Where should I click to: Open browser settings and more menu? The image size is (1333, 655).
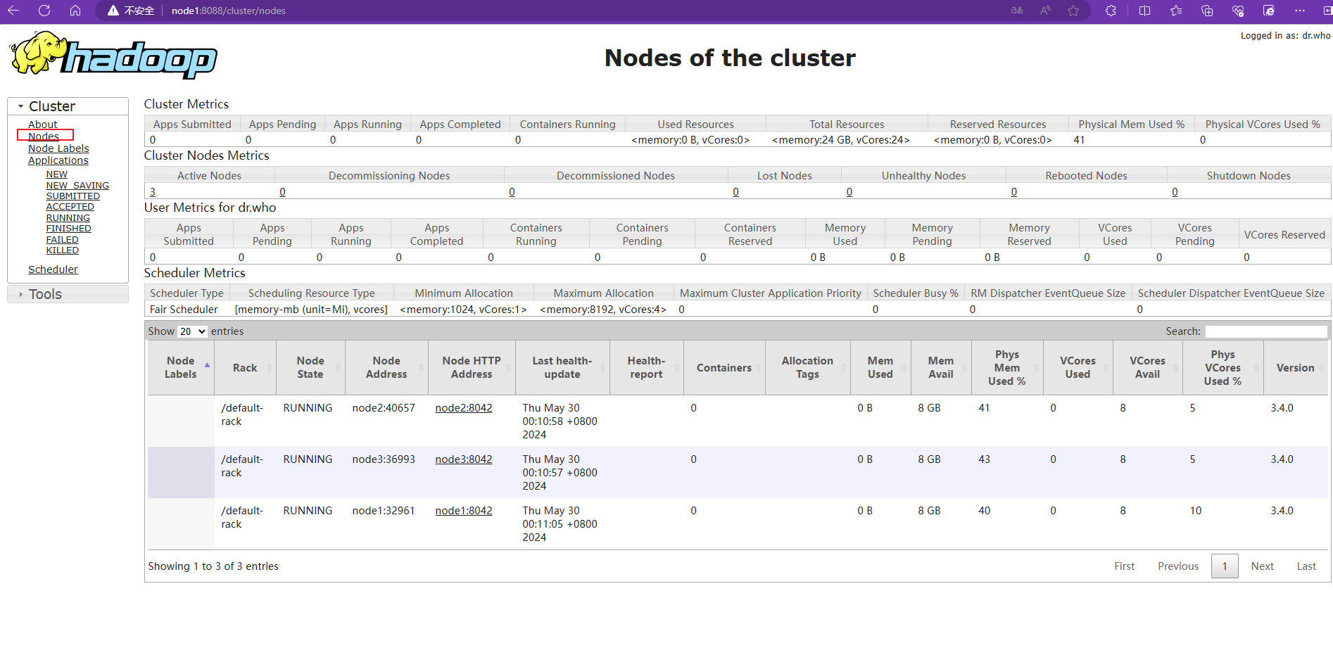[1300, 11]
